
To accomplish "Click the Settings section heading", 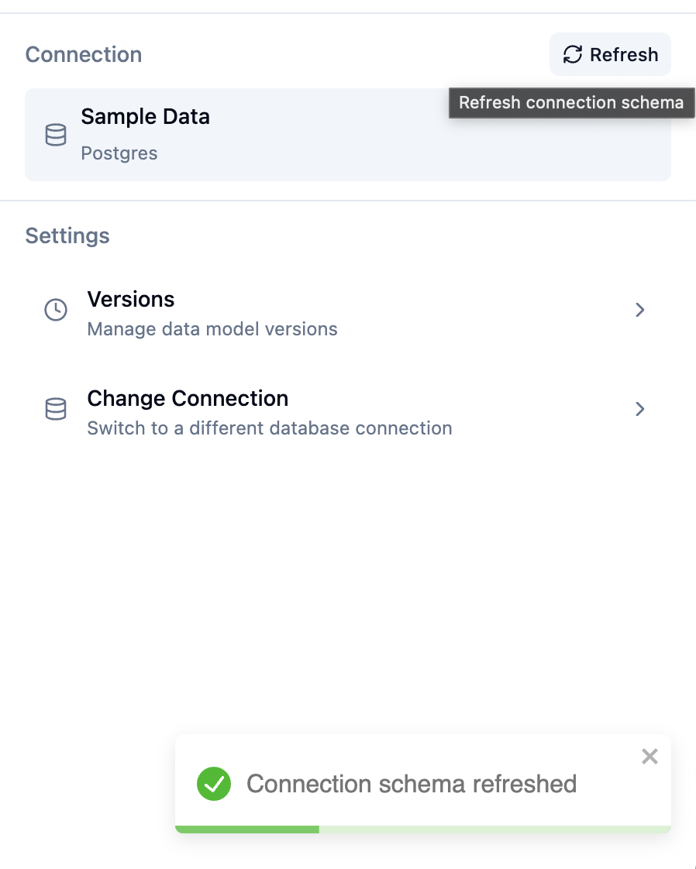I will (67, 235).
